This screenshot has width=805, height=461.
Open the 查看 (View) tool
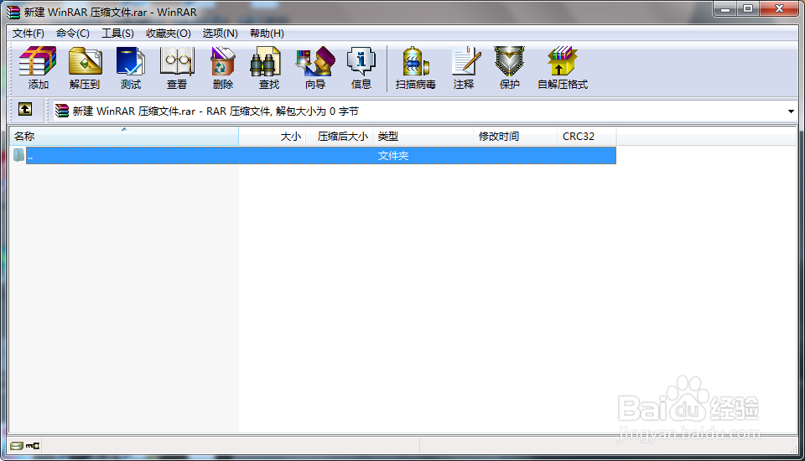[177, 68]
